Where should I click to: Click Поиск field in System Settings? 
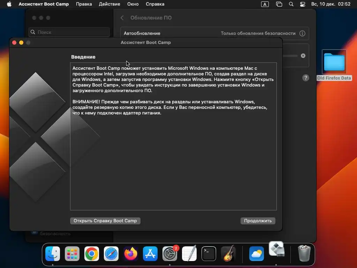69,32
